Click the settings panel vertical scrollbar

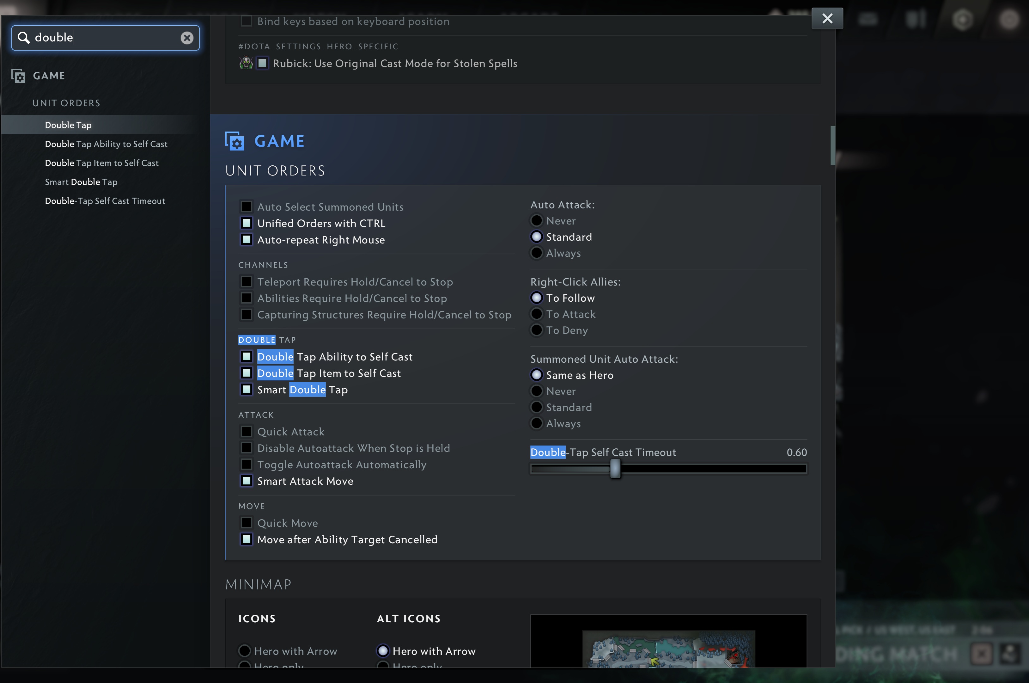[x=833, y=145]
